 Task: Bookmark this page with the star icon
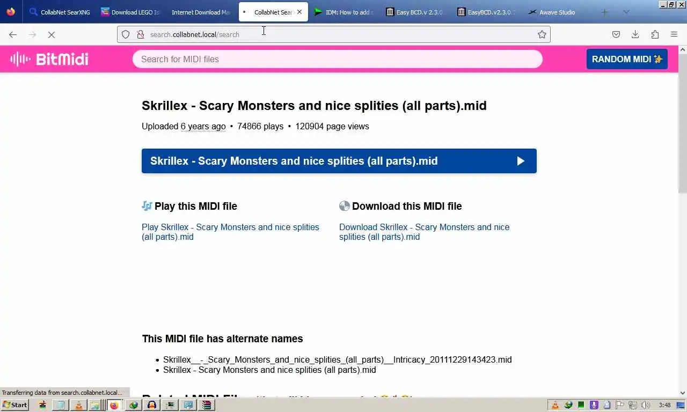[x=542, y=34]
